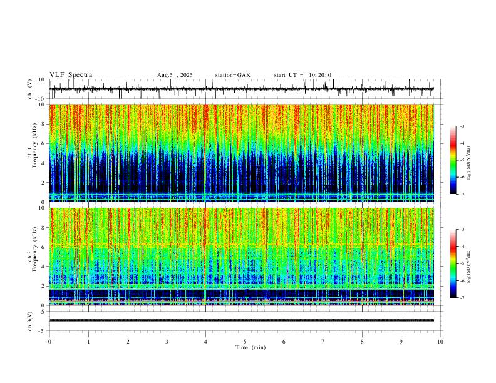Click the ch.3 waveform trace band
496x383 pixels.
pyautogui.click(x=241, y=320)
